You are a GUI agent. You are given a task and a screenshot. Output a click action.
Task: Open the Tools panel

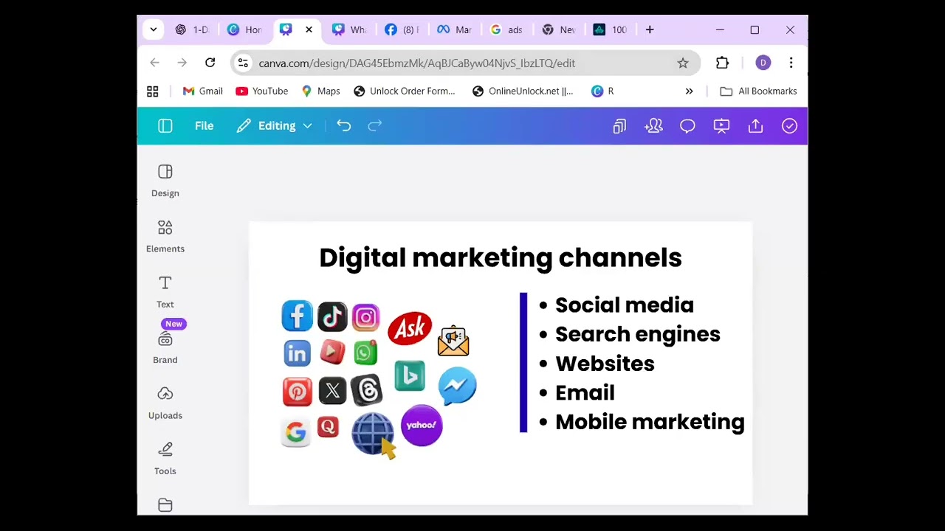point(165,458)
